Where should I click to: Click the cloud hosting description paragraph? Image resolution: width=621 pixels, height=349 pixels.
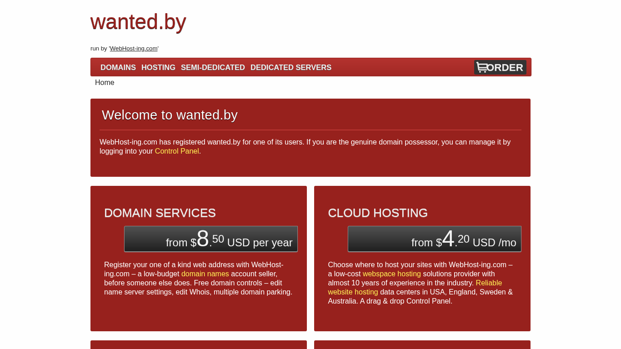coord(421,297)
